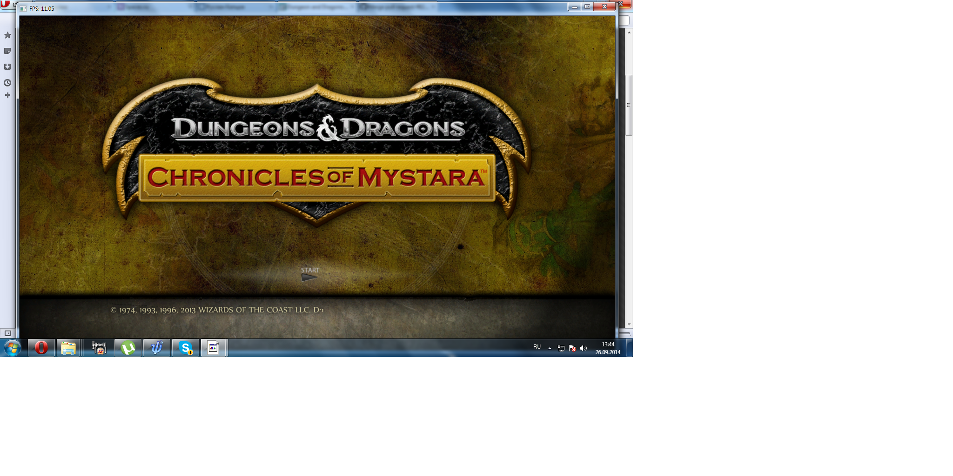Click the plus icon to add panel
Viewport: 953px width, 476px height.
tap(7, 95)
